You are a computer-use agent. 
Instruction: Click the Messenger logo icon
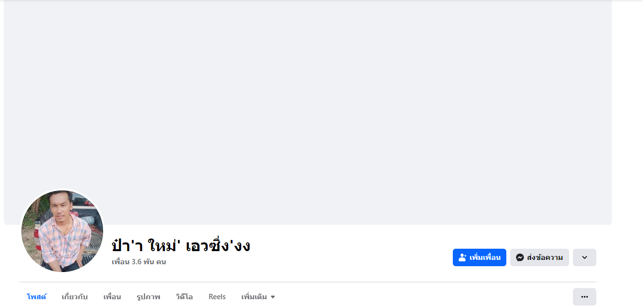pos(520,257)
